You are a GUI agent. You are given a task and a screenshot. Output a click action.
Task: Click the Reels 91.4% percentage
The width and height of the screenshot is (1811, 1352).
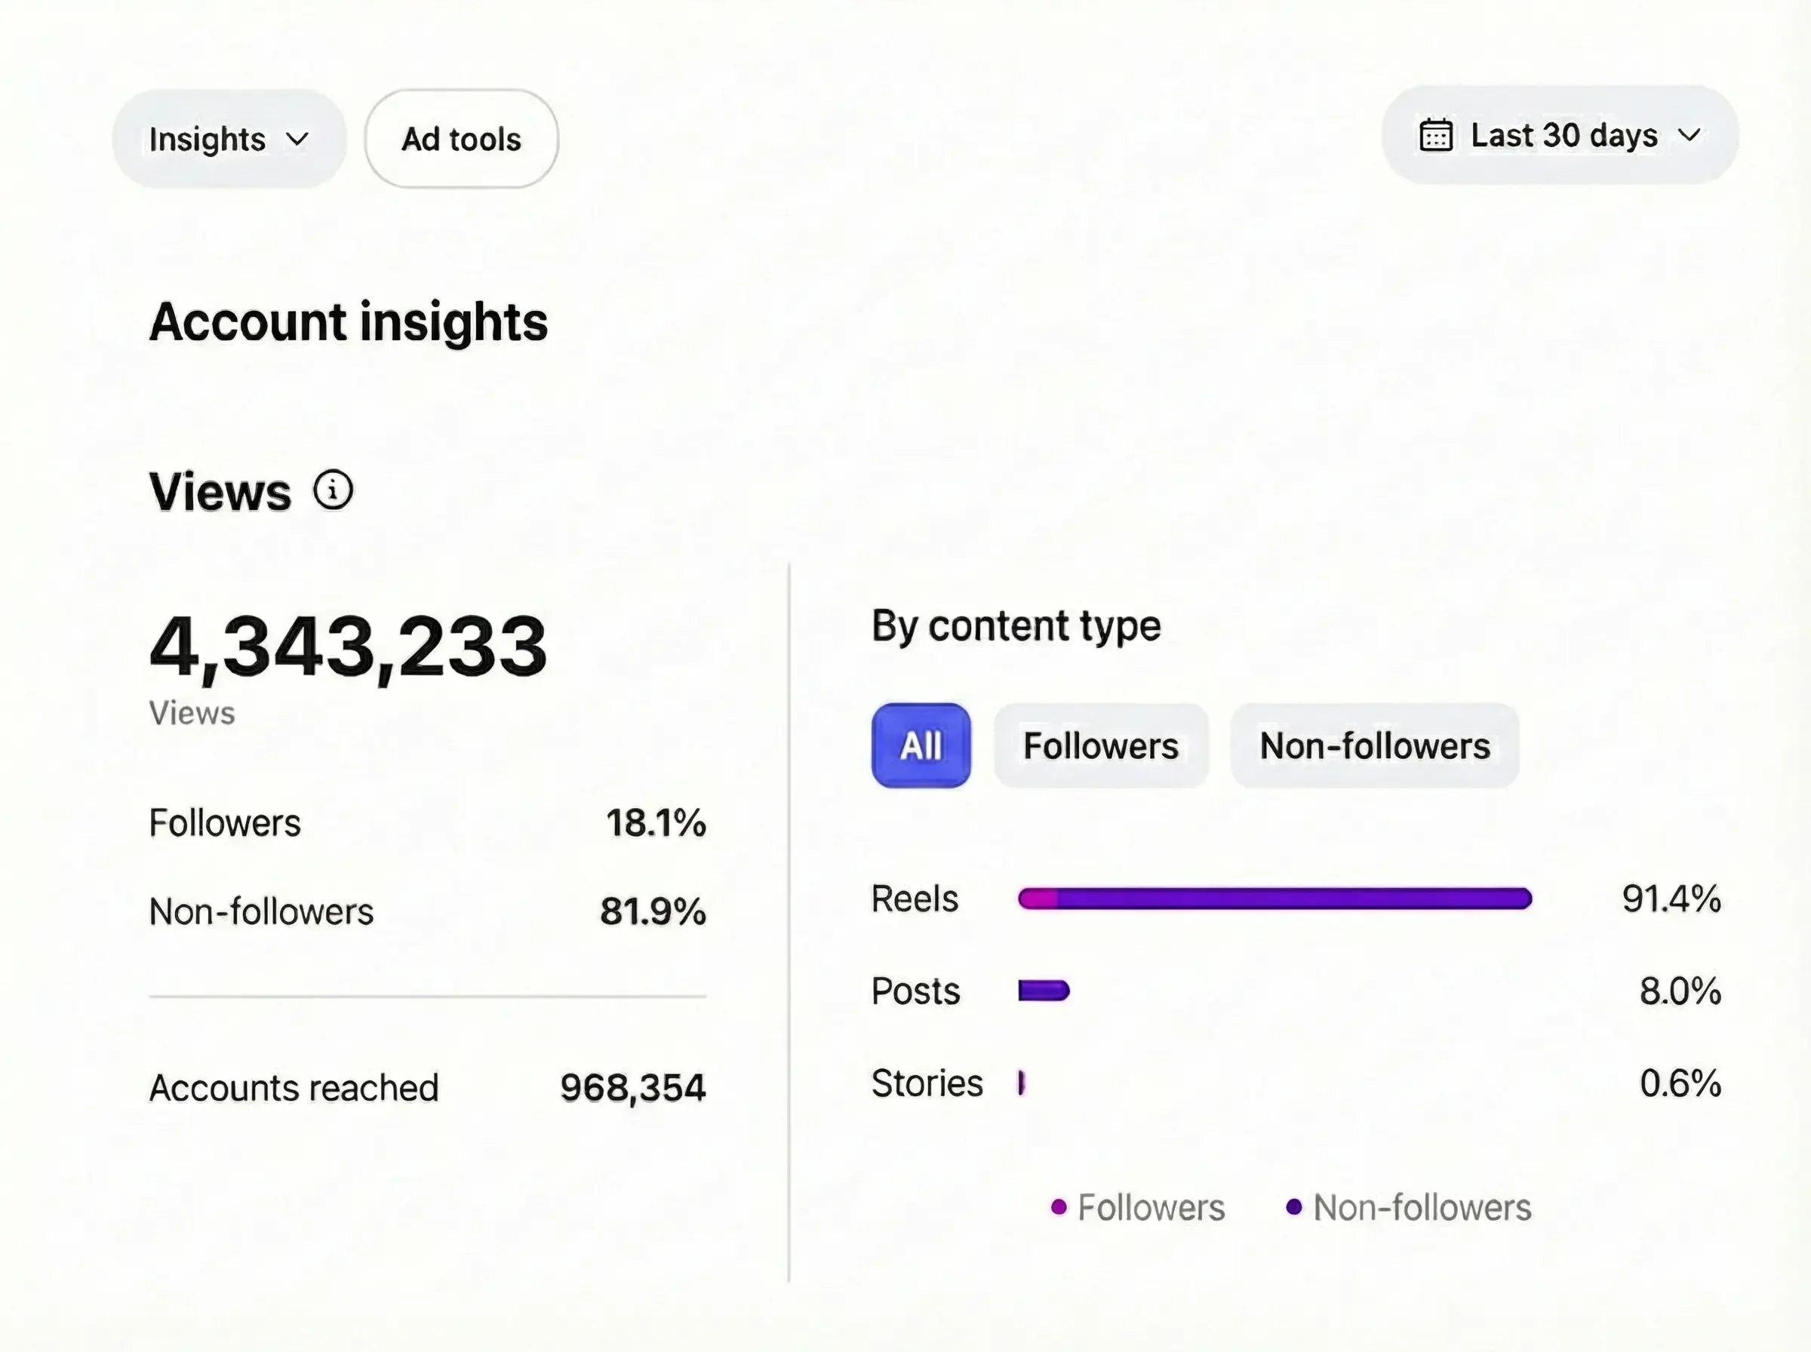click(1671, 899)
